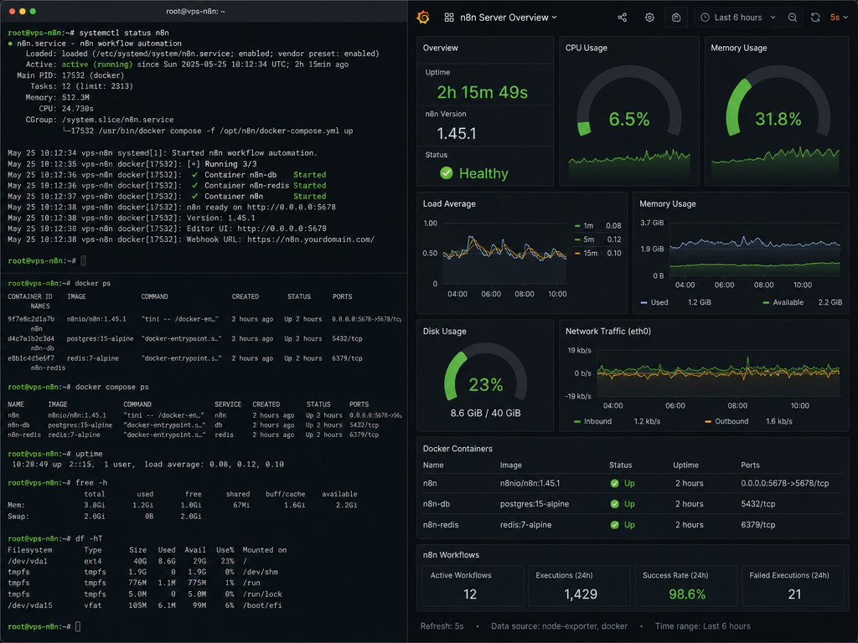Click the n8nio/n8n:1.45.1 image cell in dashboard
Viewport: 858px width, 643px height.
[530, 483]
